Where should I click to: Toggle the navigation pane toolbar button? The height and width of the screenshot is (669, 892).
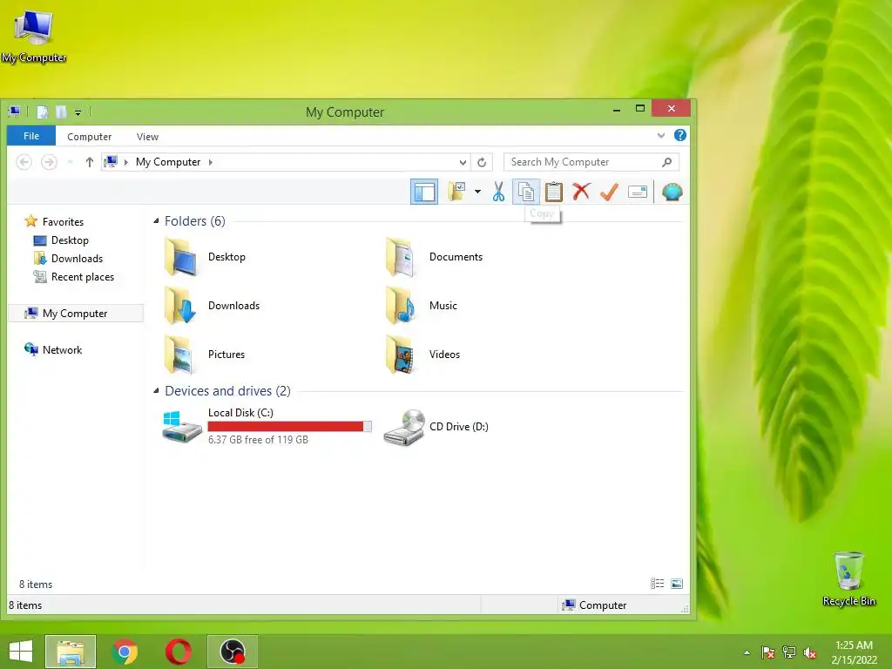424,192
